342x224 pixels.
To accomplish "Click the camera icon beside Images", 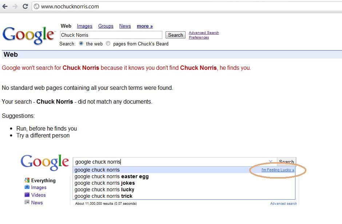I will (x=27, y=187).
